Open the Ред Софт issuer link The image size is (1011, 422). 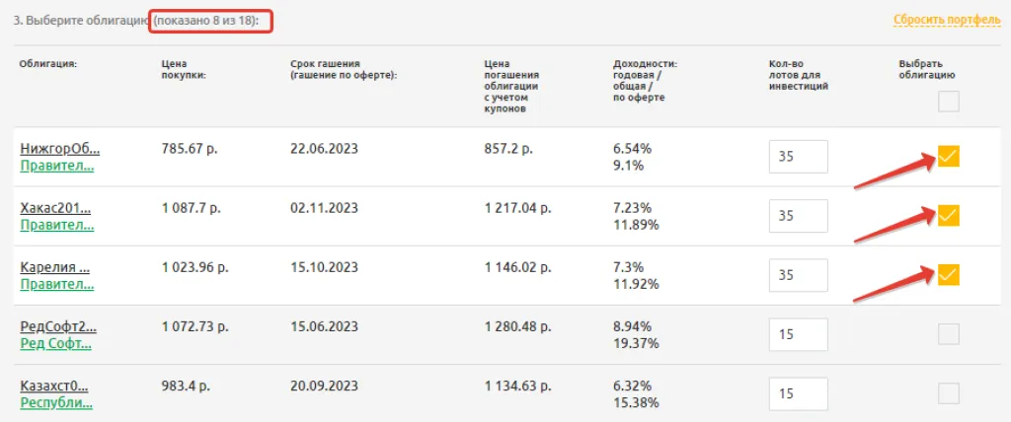pyautogui.click(x=57, y=343)
